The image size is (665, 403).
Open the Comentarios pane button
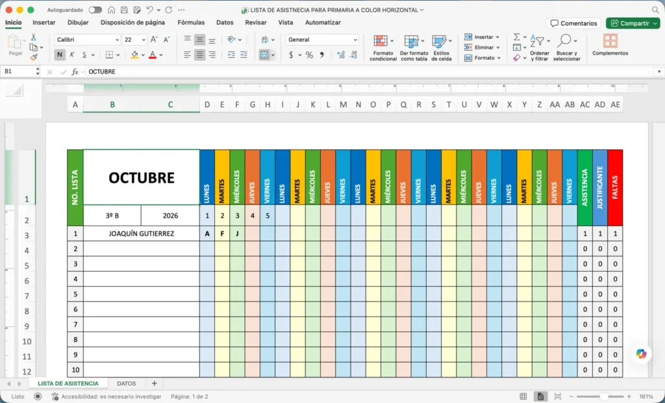point(574,23)
